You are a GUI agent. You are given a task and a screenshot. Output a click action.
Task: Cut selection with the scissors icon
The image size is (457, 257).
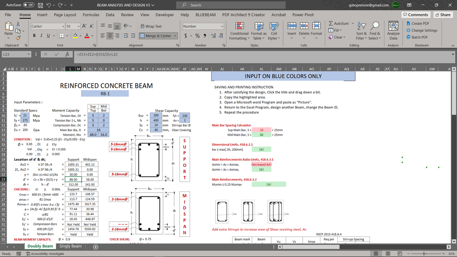pyautogui.click(x=18, y=24)
